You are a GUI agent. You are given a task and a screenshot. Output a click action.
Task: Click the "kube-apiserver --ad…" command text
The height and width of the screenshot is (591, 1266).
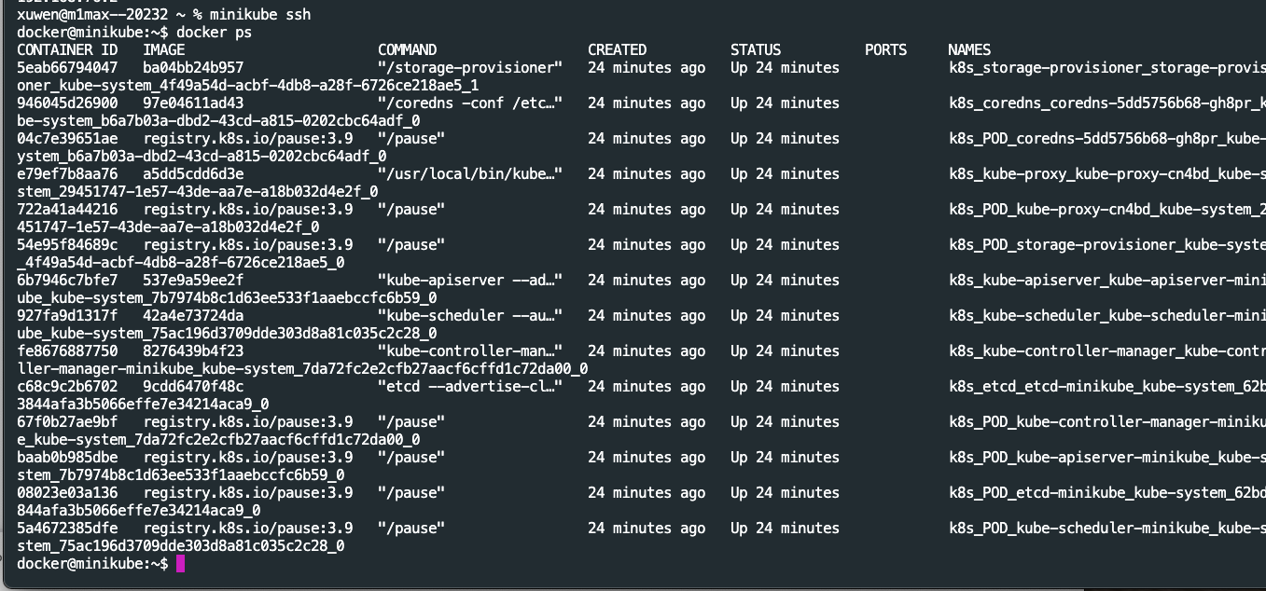pos(470,280)
